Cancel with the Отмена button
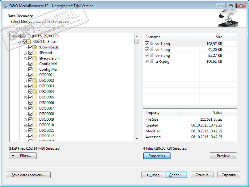 [202, 175]
